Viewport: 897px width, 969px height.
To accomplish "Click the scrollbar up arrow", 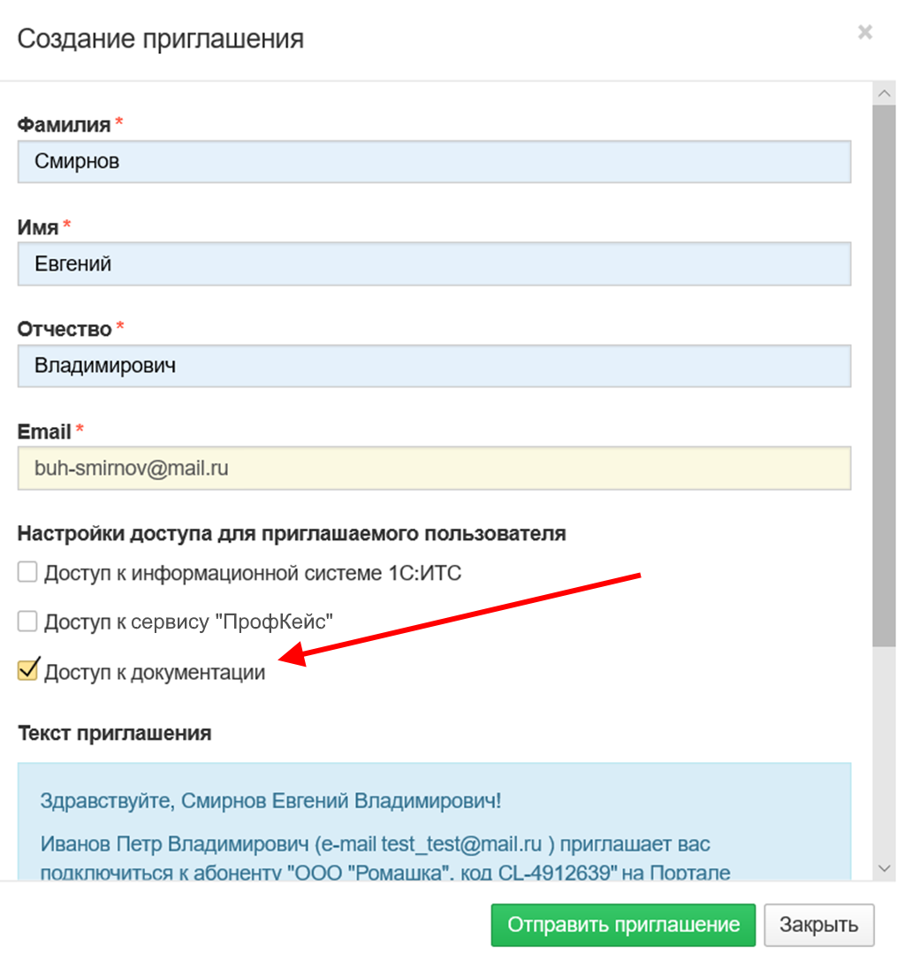I will pos(882,93).
